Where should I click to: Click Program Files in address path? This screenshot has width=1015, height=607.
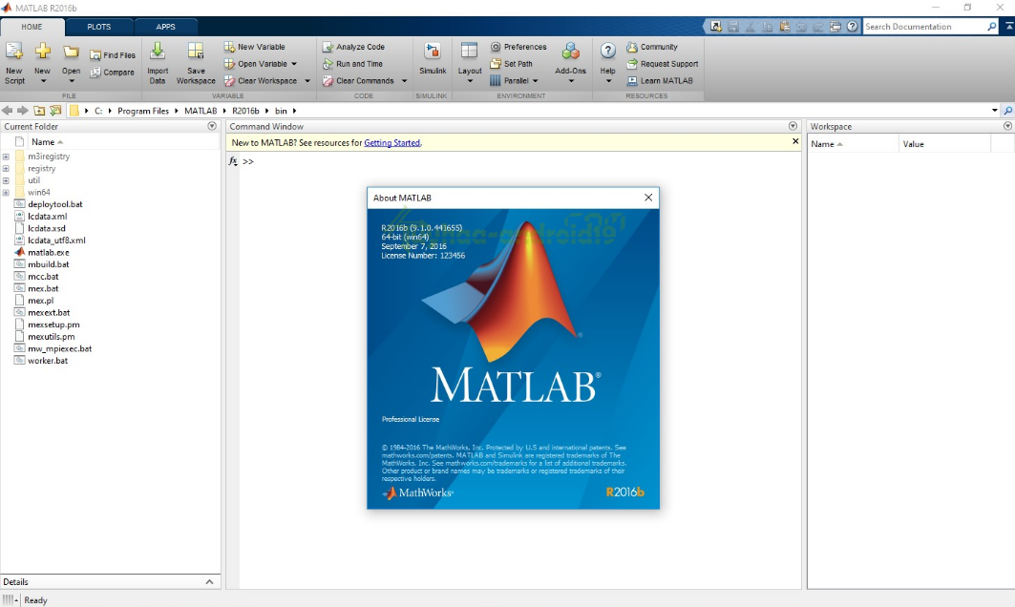click(x=143, y=111)
